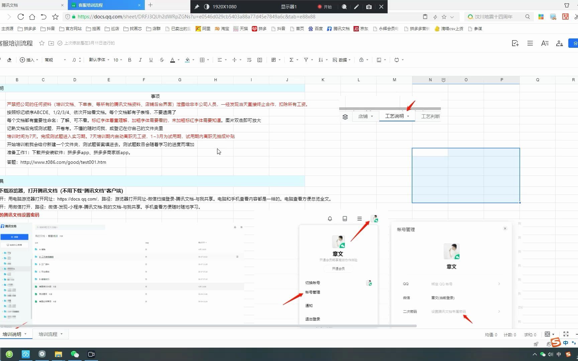Open the insert 插入 dropdown
Screen dimensions: 578x361
click(29, 60)
